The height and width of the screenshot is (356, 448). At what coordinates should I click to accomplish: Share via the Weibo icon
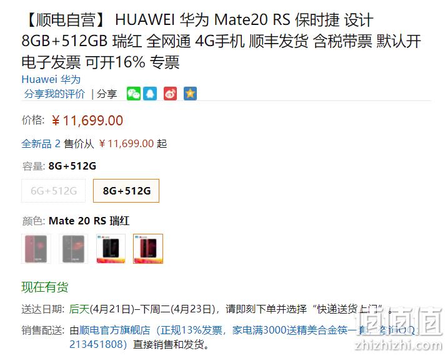tap(171, 94)
